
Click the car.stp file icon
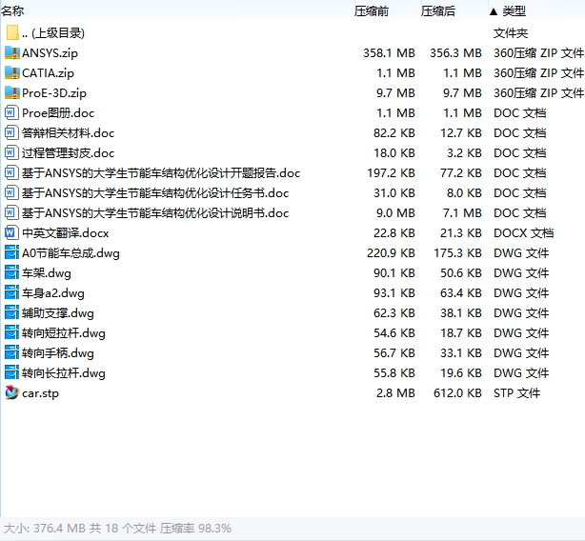coord(11,393)
